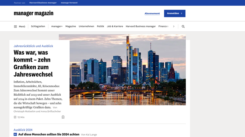This screenshot has height=137, width=245.
Task: Go to the Magazine section
Action: (x=71, y=26)
